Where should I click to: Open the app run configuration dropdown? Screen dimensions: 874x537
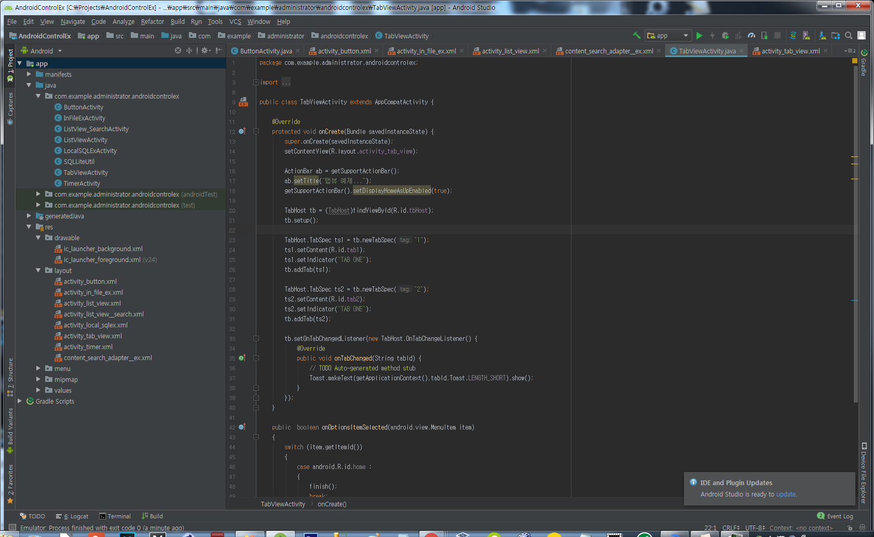point(668,35)
